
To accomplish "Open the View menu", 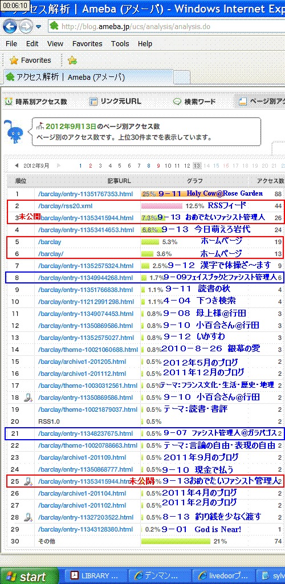I will [55, 43].
